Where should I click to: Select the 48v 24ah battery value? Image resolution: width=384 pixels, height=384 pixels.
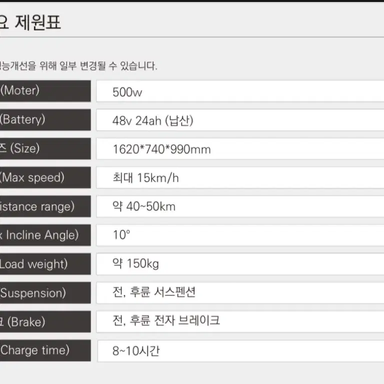153,121
